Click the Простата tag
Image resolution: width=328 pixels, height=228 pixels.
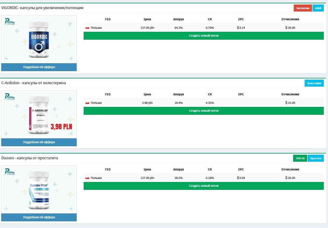pos(316,158)
